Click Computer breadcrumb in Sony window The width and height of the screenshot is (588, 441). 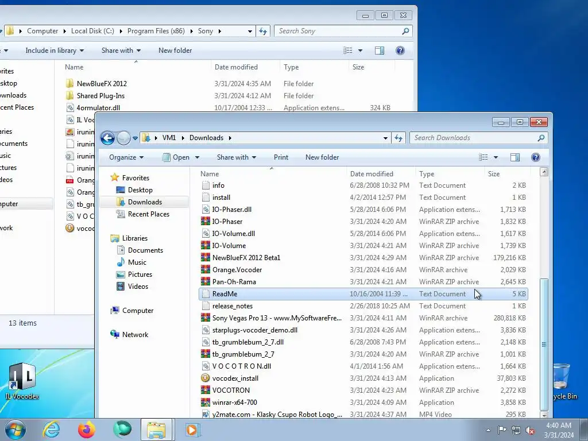42,31
